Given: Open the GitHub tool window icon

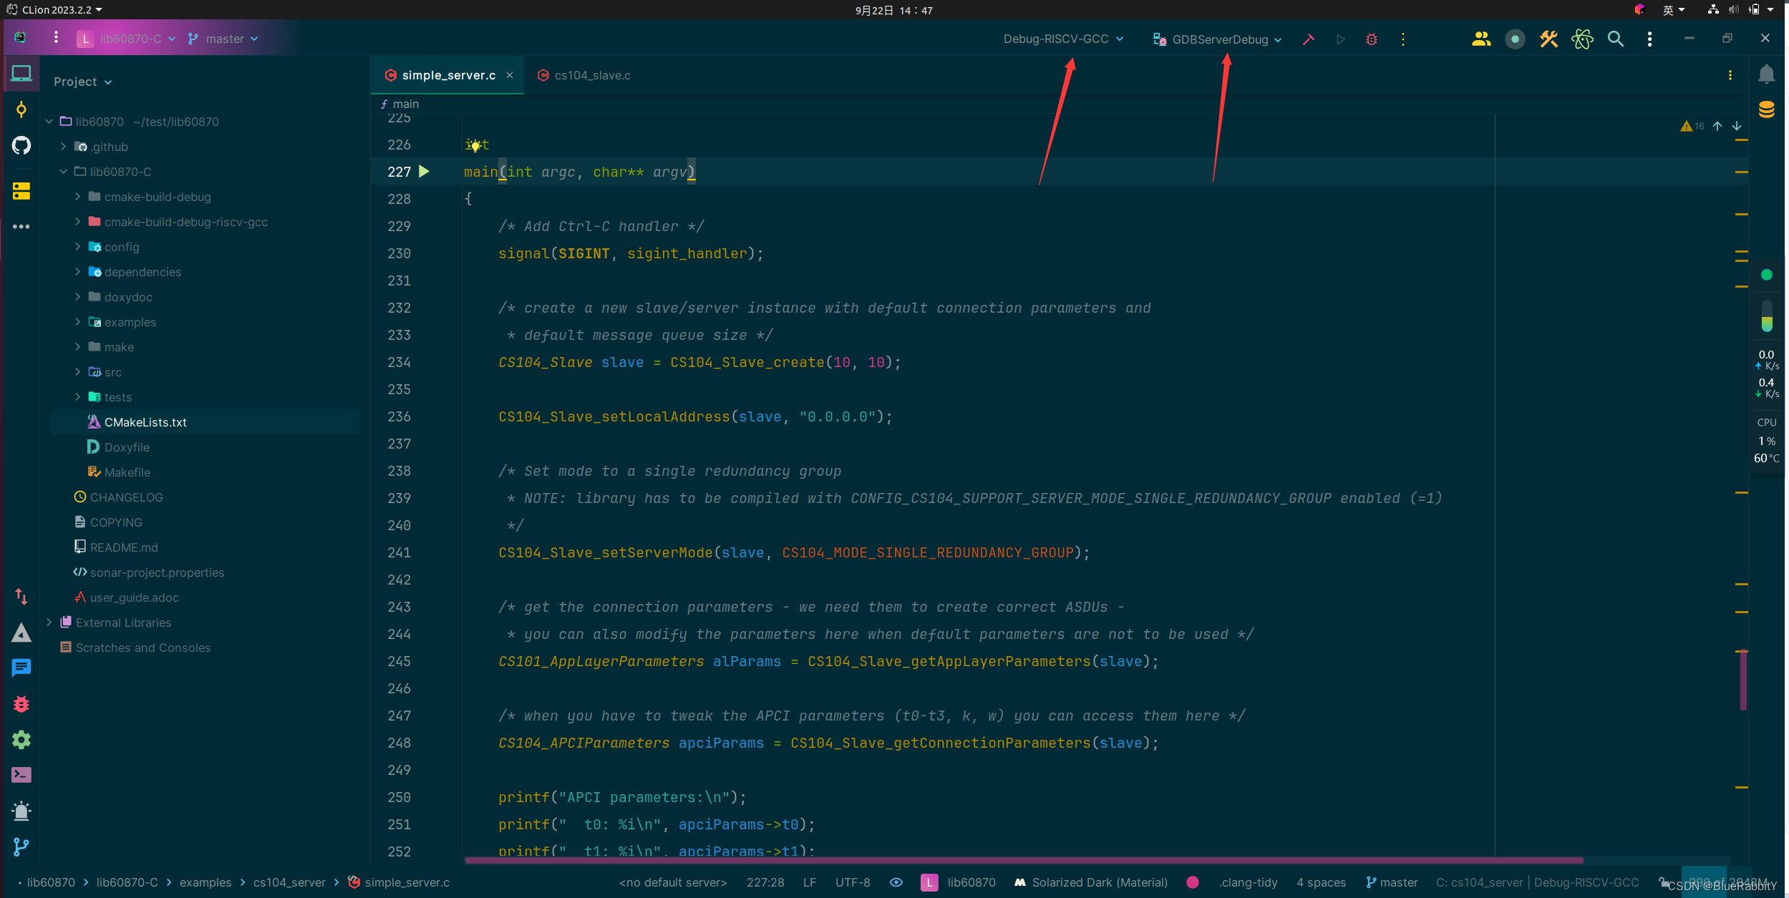Looking at the screenshot, I should pyautogui.click(x=21, y=145).
